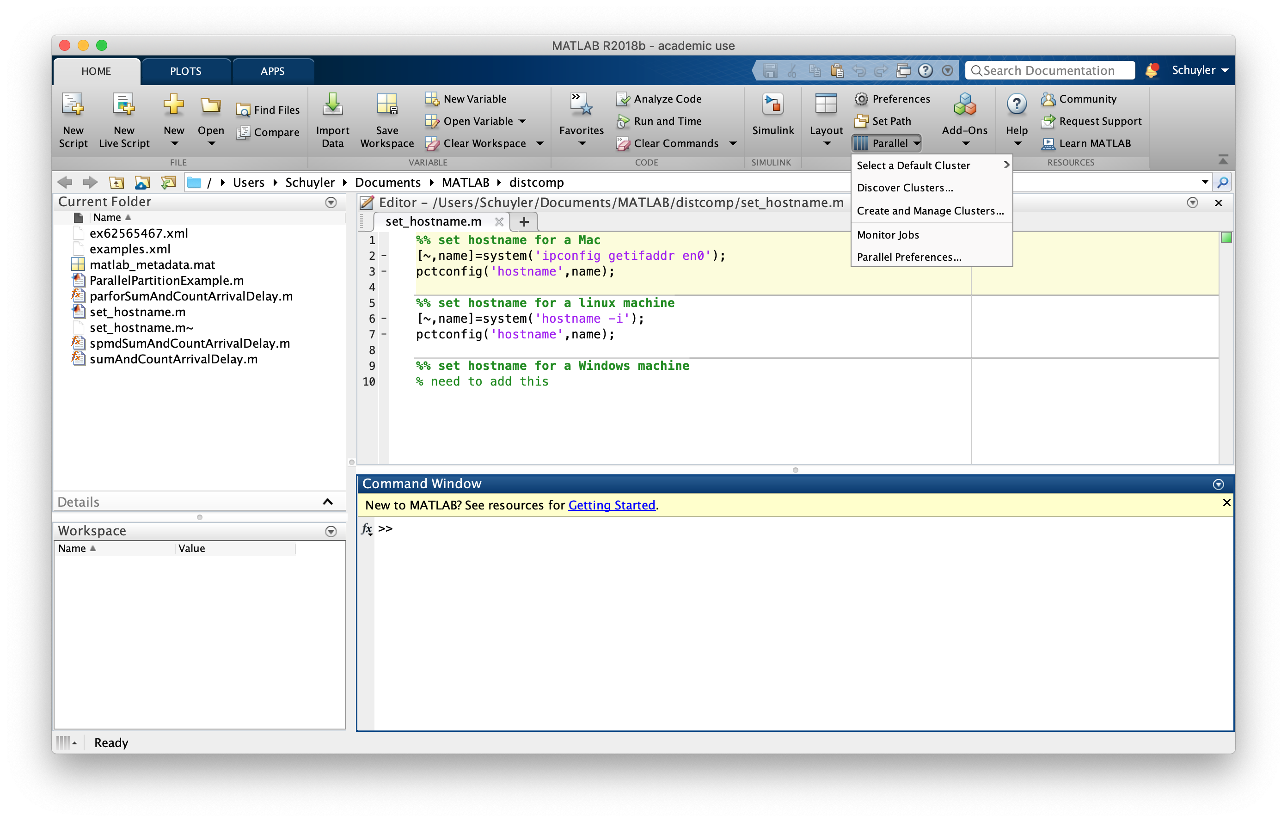Choose Create and Manage Clusters

[931, 211]
